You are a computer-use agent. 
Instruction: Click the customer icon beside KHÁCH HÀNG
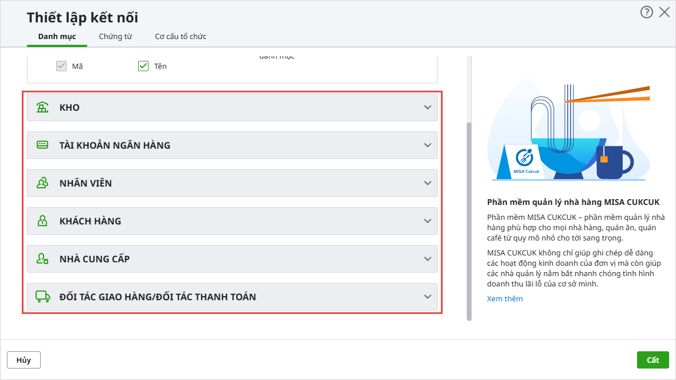coord(42,221)
